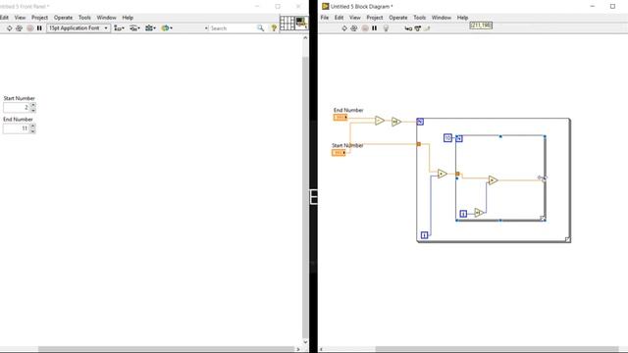628x353 pixels.
Task: Open the Resize Objects dropdown
Action: 150,28
